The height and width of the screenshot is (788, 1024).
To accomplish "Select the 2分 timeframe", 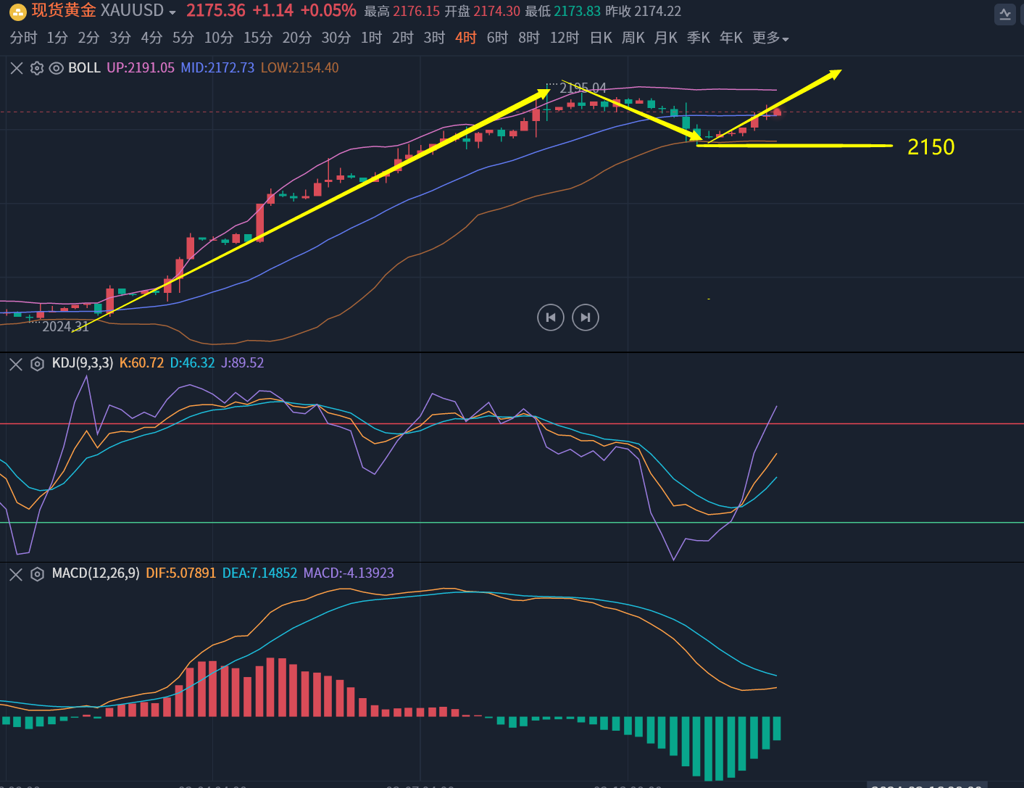I will [x=88, y=38].
